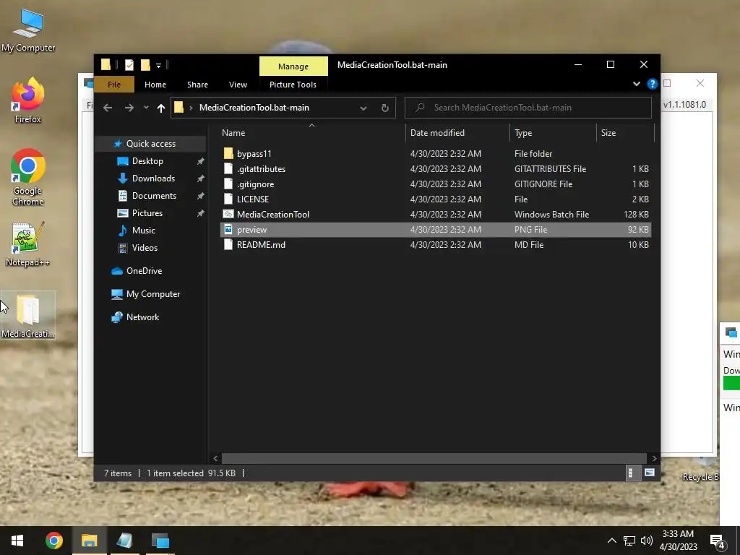Launch Google Chrome from the desktop

(x=28, y=177)
